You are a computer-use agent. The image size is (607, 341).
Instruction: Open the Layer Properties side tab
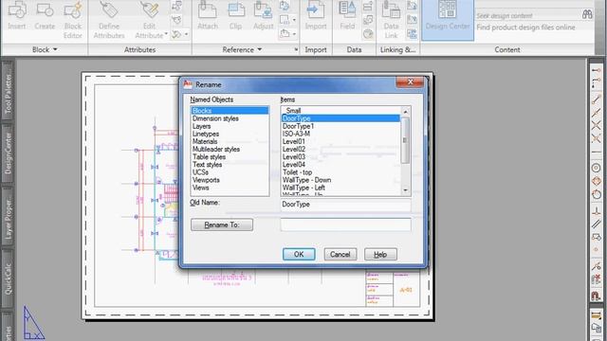[8, 216]
